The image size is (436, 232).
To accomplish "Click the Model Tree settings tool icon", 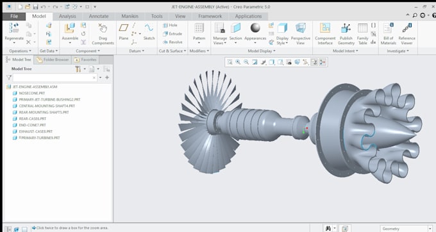I will pyautogui.click(x=78, y=69).
